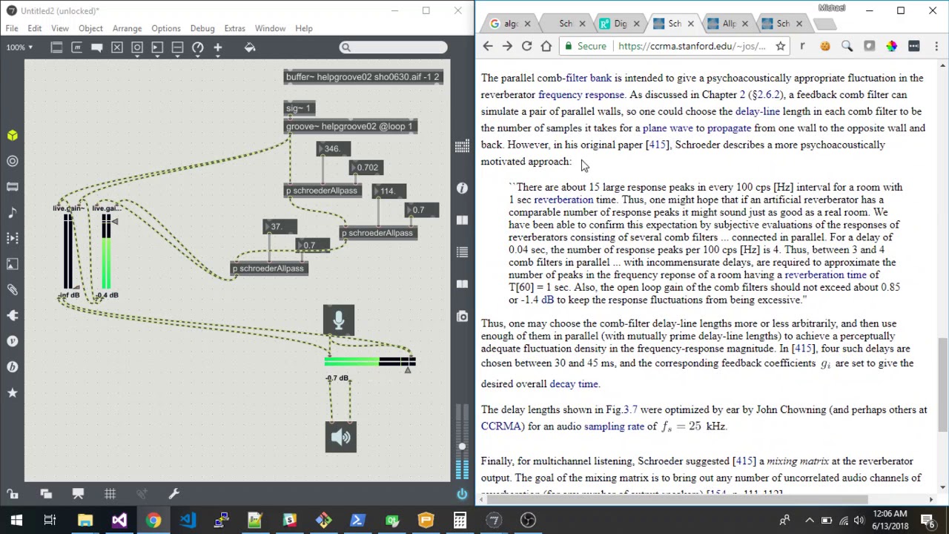This screenshot has width=949, height=534.
Task: Click the ezadc~ microphone object
Action: (339, 320)
